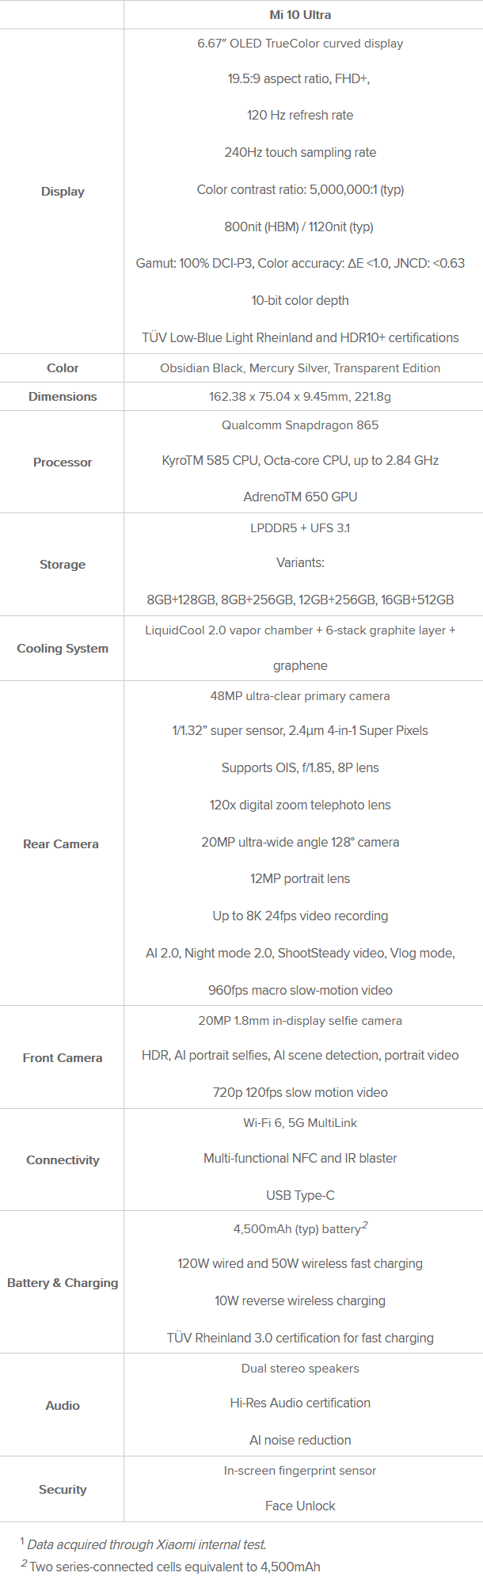Select the 8GB+128GB storage variants line

[300, 600]
